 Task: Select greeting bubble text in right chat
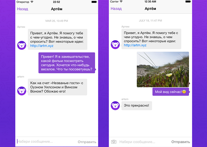151,39
